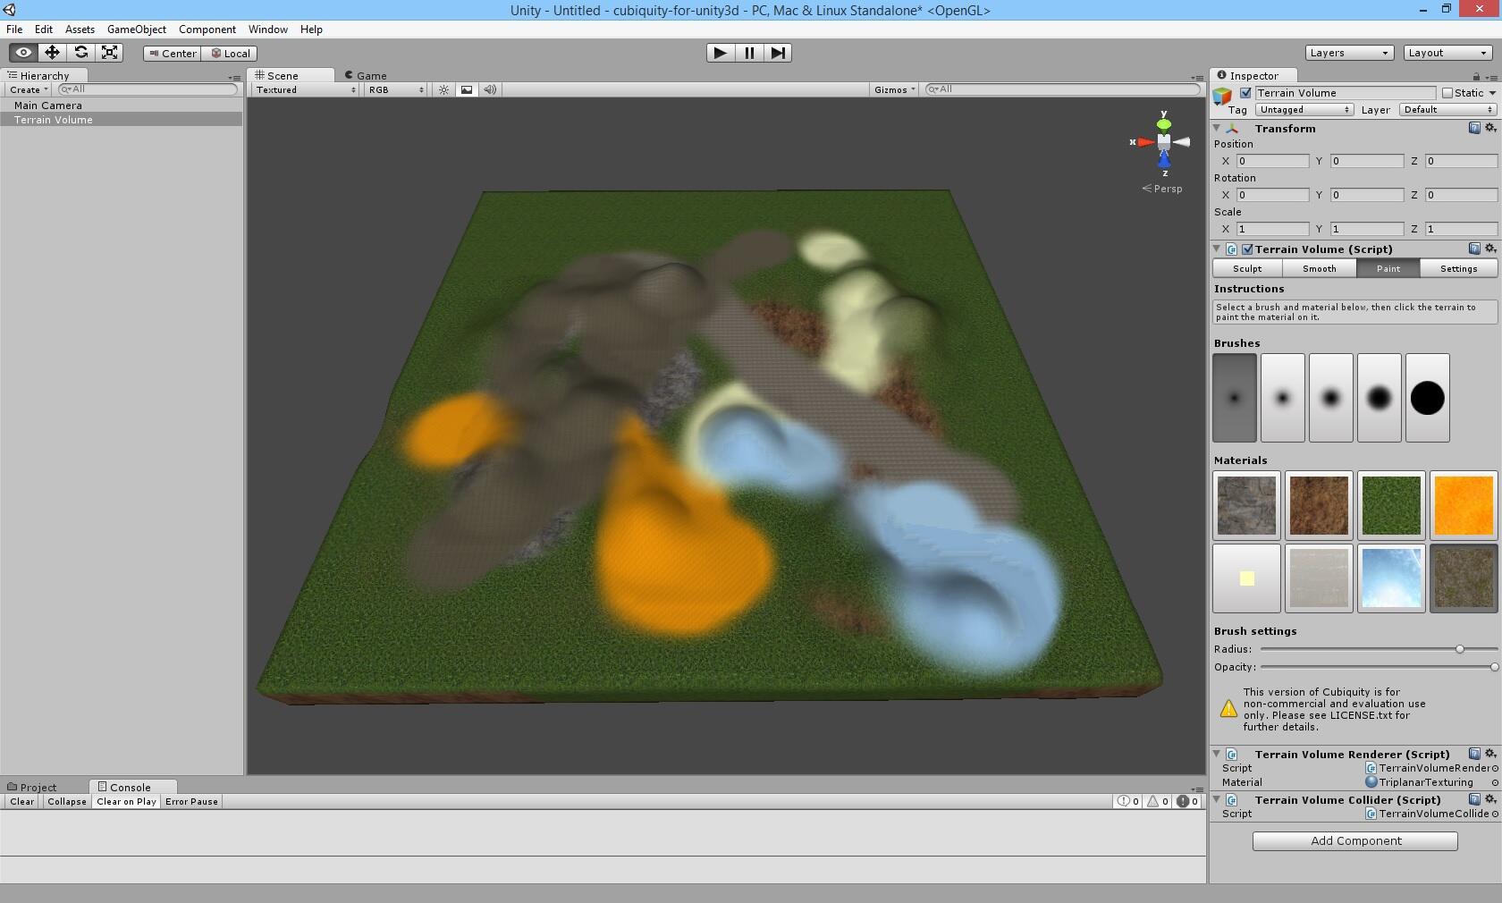Open the Layer Default dropdown

tap(1447, 110)
